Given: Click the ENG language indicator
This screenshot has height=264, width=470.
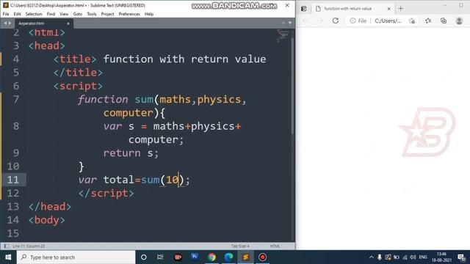Looking at the screenshot, I should pos(423,257).
